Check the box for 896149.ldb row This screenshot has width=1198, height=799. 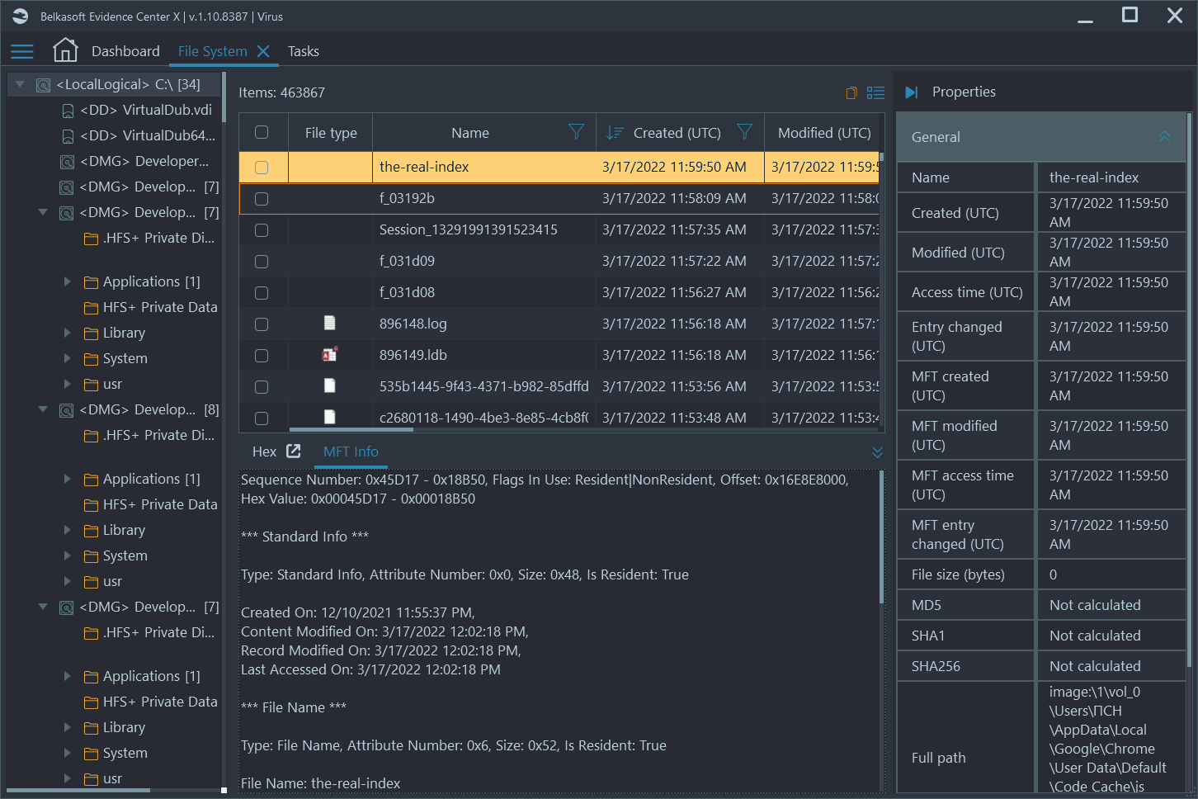coord(262,356)
